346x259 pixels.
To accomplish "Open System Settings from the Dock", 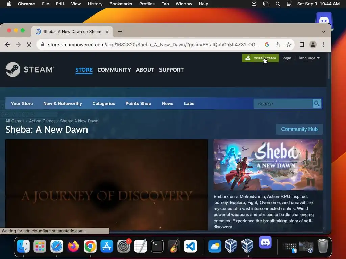I will click(124, 246).
